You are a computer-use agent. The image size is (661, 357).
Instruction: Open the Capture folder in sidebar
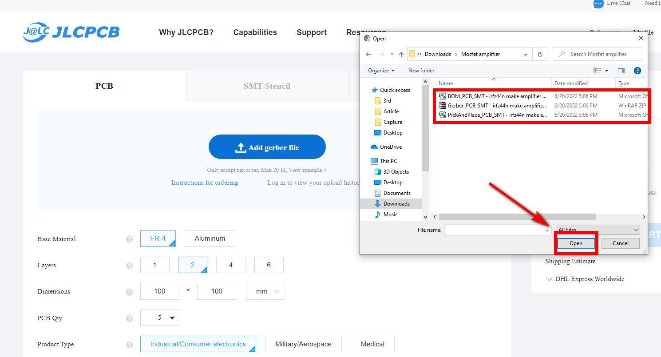pyautogui.click(x=388, y=122)
